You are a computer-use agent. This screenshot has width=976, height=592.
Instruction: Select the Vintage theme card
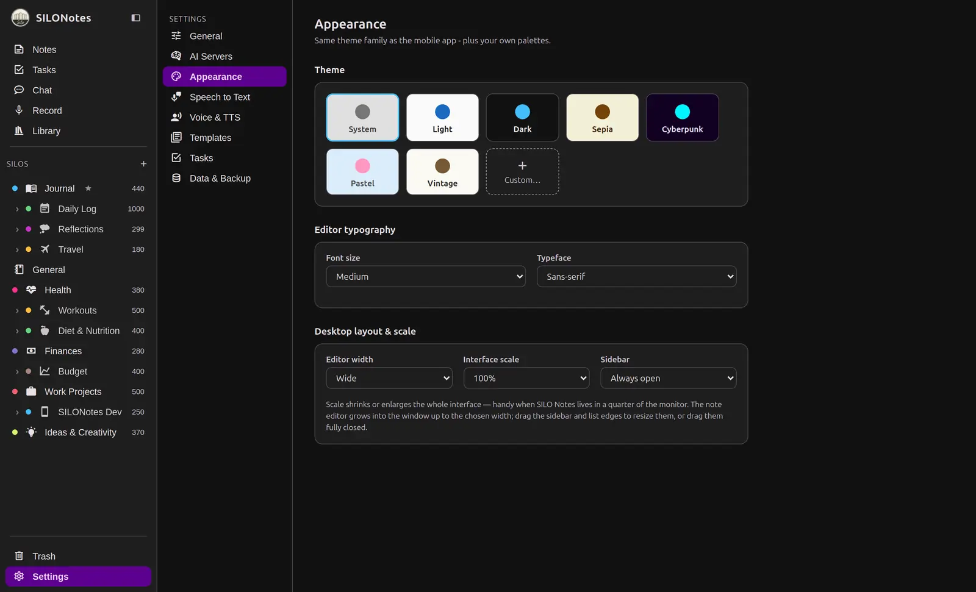442,171
